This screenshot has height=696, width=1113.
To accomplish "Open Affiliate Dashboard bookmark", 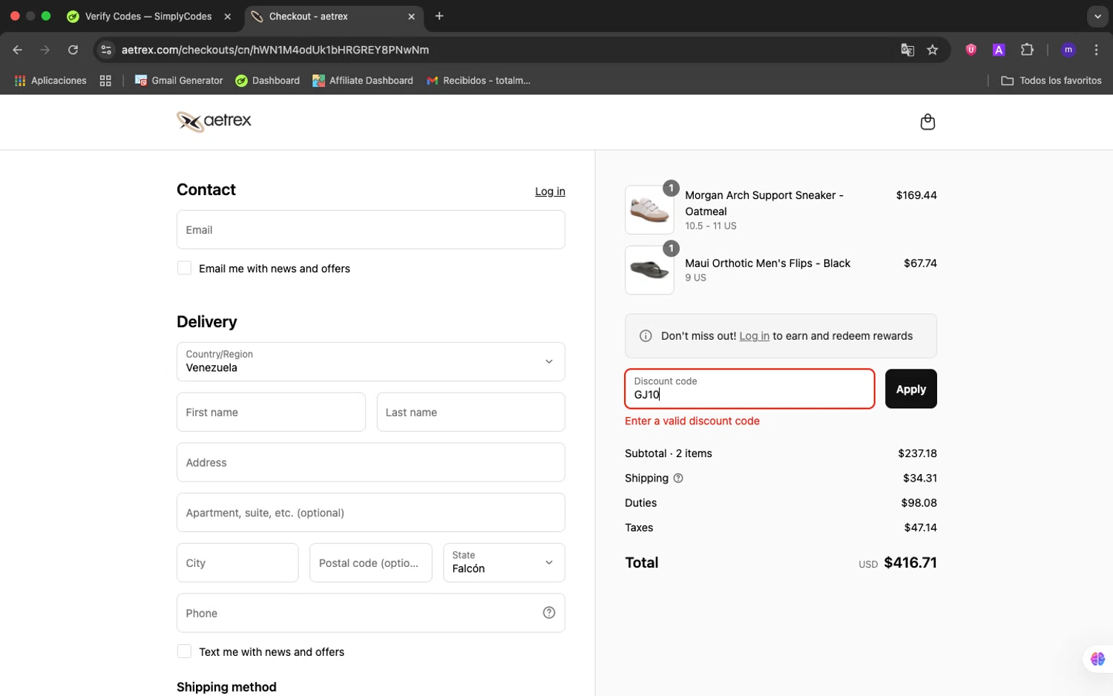I will click(x=363, y=81).
